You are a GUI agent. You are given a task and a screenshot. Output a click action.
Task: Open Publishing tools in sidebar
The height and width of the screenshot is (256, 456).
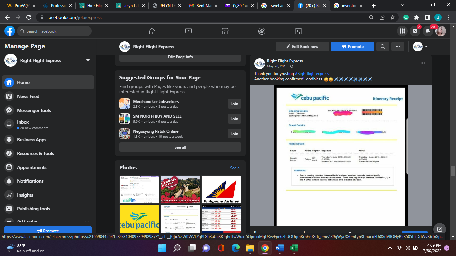click(x=48, y=209)
